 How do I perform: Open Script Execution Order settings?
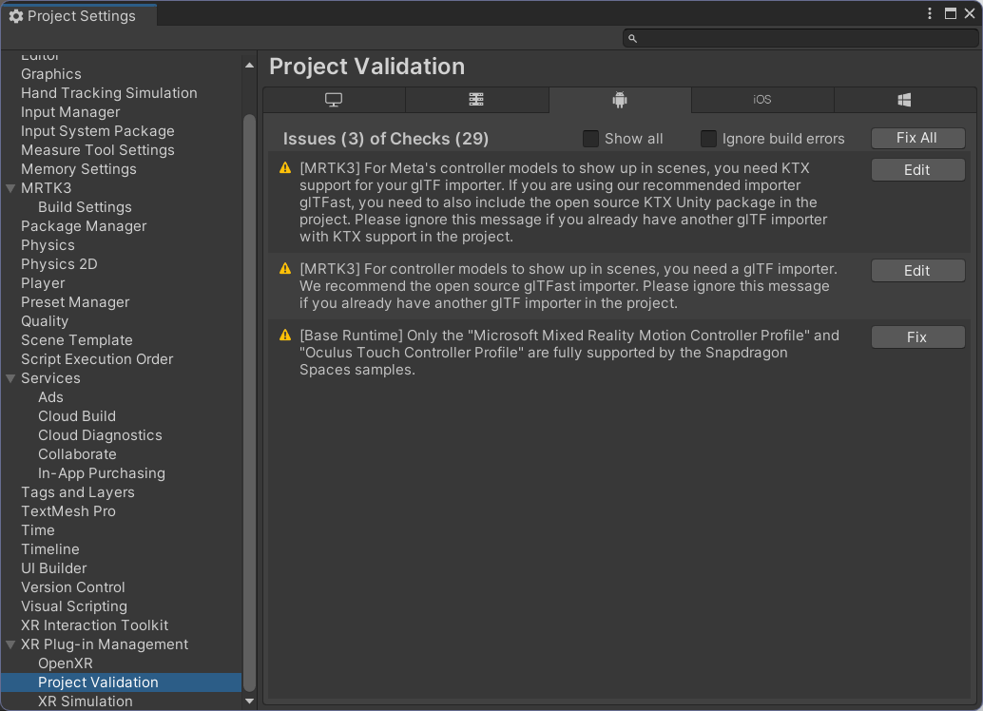point(97,359)
